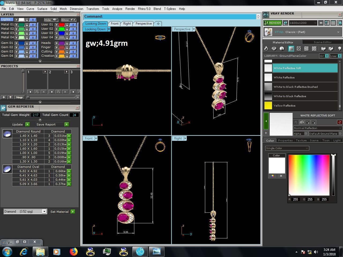Delete project slot 2 with the X icon
343x257 pixels.
point(65,92)
